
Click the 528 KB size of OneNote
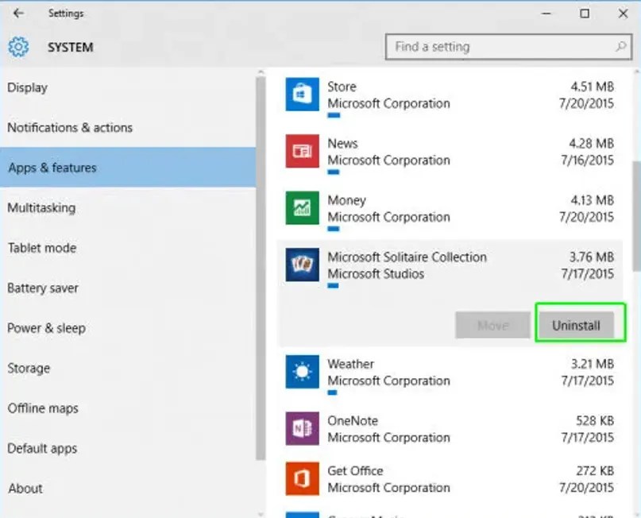[x=595, y=421]
